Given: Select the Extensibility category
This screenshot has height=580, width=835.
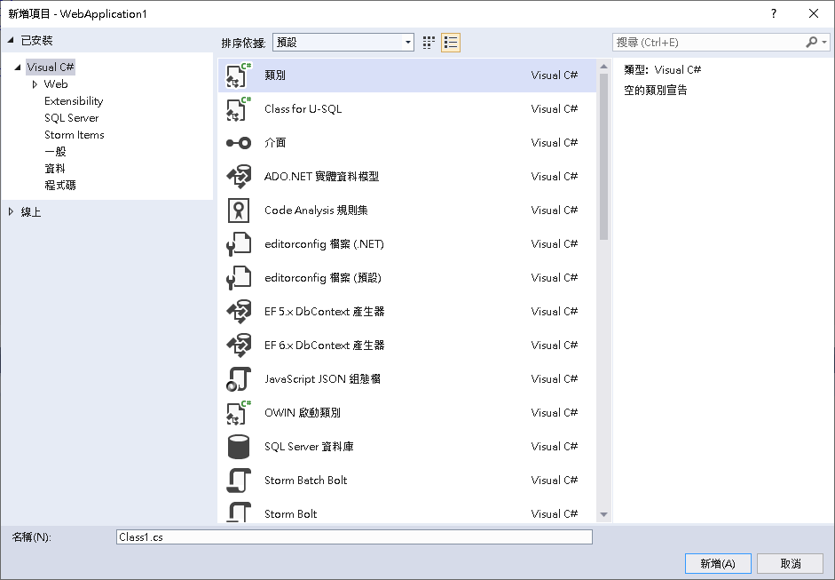Looking at the screenshot, I should coord(74,101).
